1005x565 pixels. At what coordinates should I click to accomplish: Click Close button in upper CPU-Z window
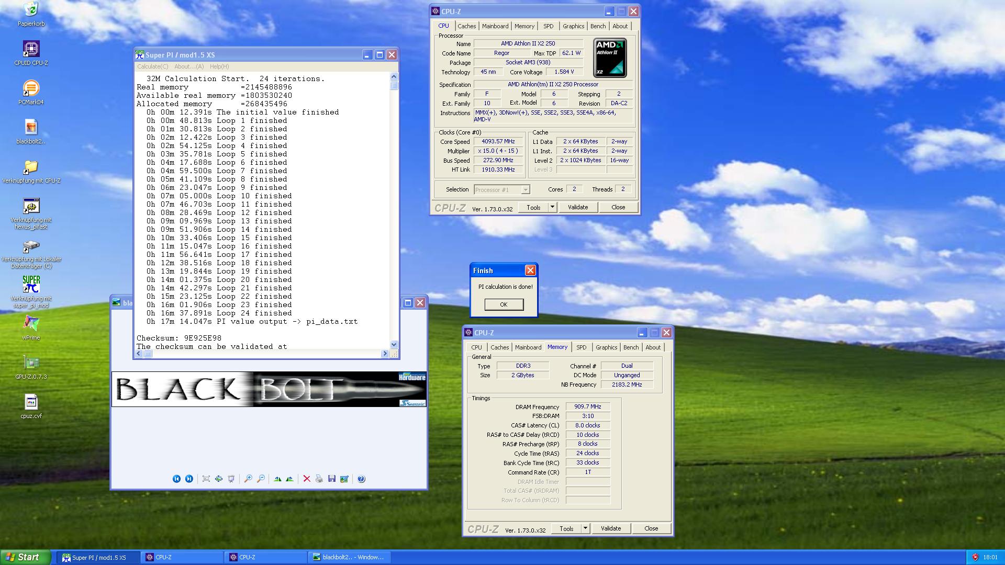tap(618, 207)
